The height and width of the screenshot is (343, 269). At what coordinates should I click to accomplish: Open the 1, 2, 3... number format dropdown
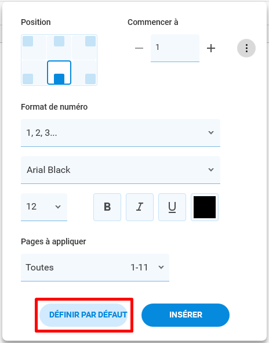pyautogui.click(x=121, y=133)
